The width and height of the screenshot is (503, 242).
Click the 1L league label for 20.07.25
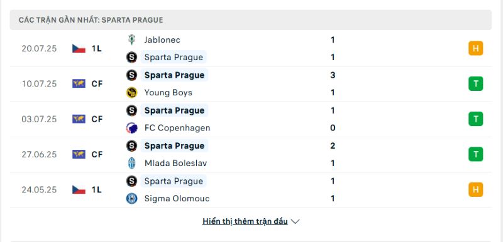(x=97, y=49)
